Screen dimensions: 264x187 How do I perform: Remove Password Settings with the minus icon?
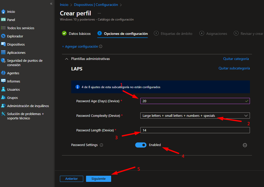tap(245, 145)
